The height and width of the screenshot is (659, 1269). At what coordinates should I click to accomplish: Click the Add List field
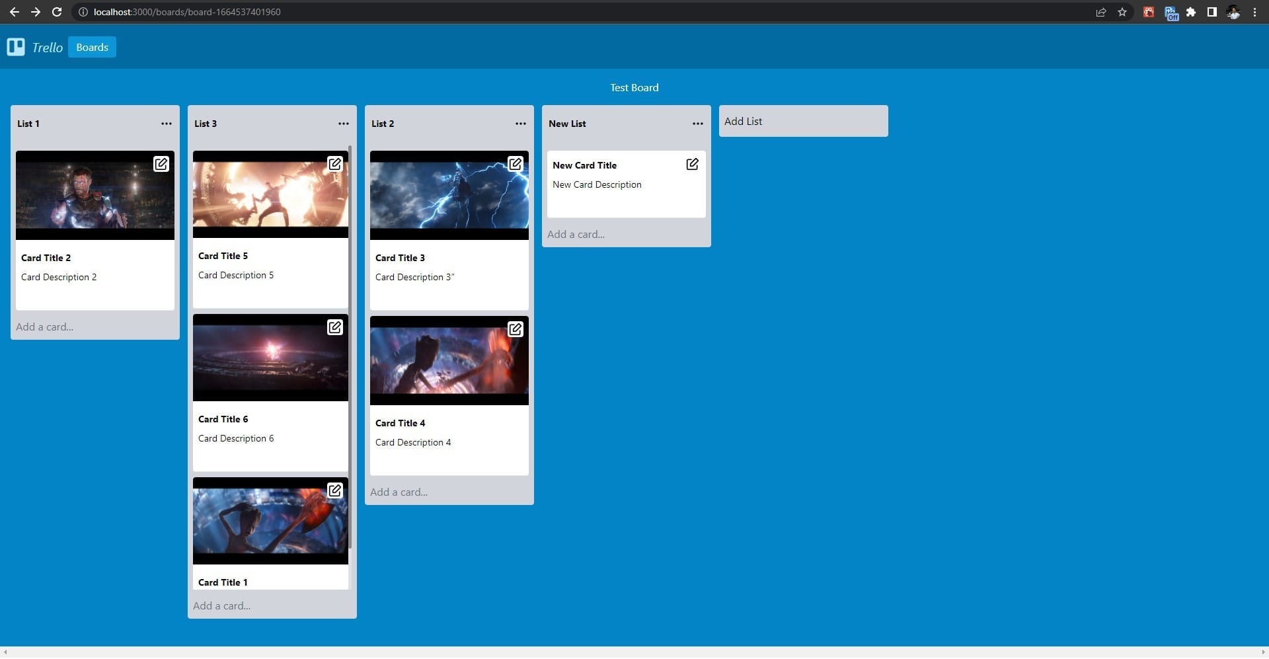coord(803,121)
